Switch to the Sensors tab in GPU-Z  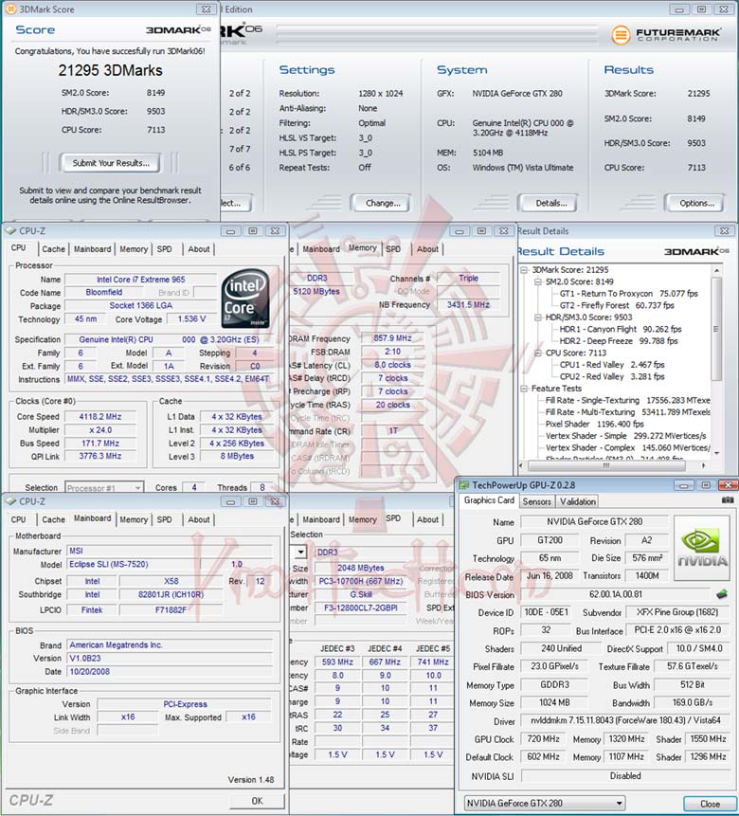coord(536,501)
